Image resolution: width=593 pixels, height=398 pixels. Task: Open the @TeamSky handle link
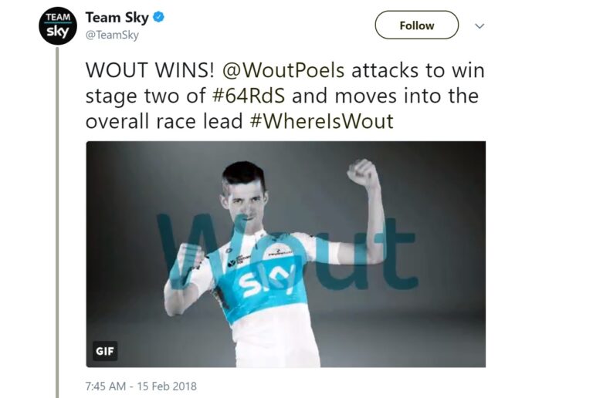[112, 35]
